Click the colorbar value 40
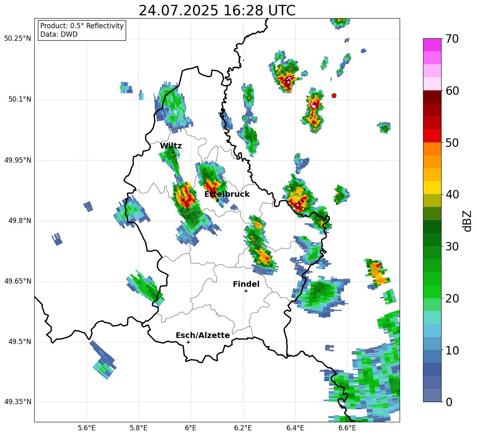477x436 pixels. coord(452,194)
